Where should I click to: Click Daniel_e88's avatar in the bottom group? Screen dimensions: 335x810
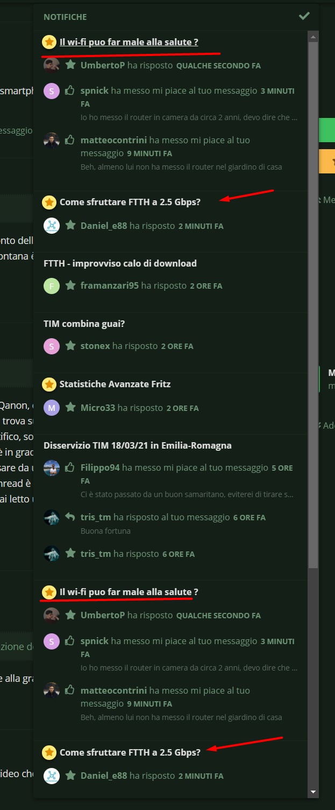52,776
